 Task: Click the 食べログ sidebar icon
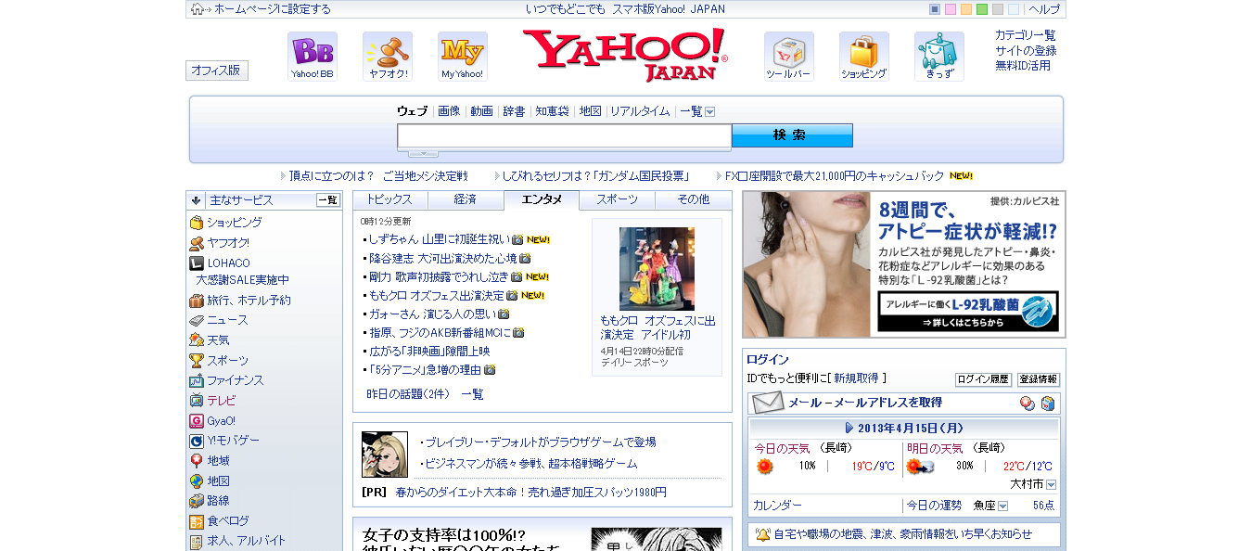tap(197, 521)
